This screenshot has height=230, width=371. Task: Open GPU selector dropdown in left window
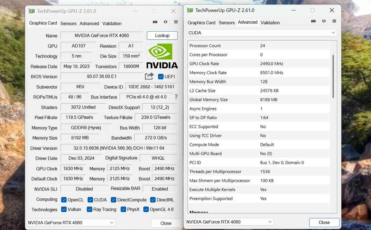pos(71,223)
